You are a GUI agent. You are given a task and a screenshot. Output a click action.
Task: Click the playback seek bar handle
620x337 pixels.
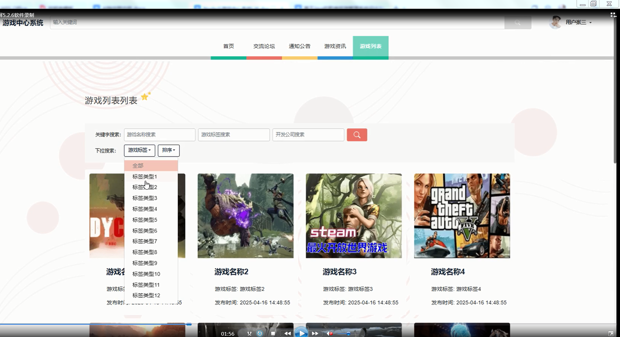pos(189,324)
